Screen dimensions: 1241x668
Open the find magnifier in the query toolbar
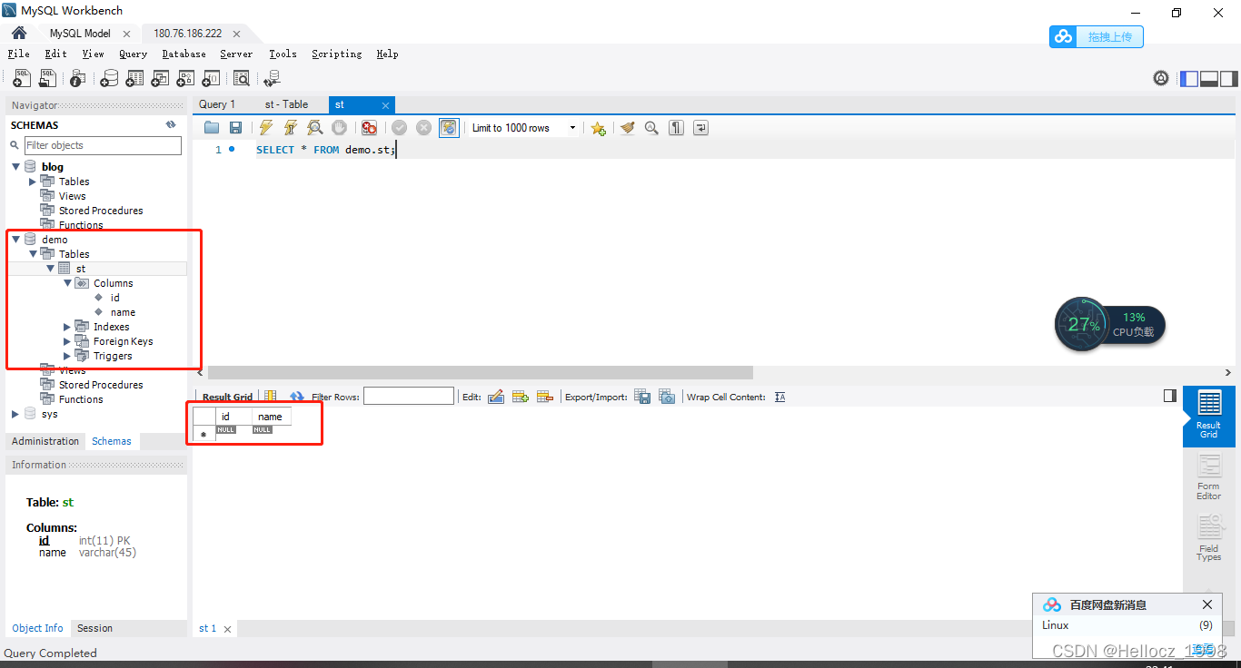(x=651, y=128)
